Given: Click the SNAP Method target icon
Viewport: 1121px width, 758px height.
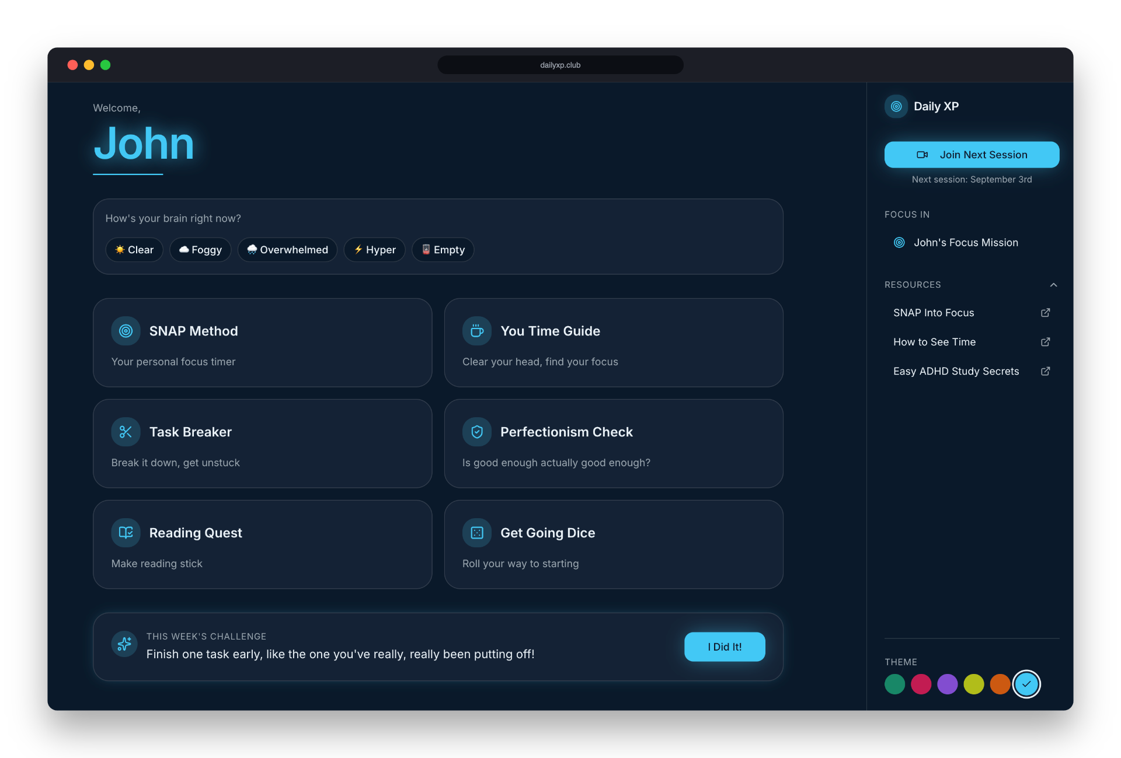Looking at the screenshot, I should pyautogui.click(x=126, y=331).
